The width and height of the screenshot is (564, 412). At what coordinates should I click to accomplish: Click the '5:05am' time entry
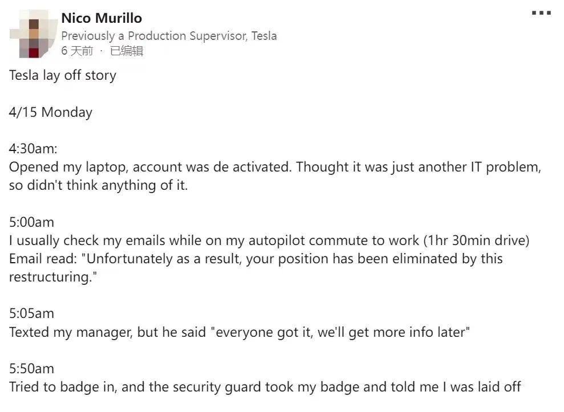coord(32,313)
